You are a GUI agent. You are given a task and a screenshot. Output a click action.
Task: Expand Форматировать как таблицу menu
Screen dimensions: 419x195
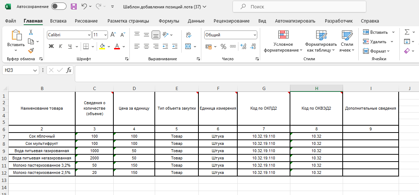pyautogui.click(x=321, y=41)
